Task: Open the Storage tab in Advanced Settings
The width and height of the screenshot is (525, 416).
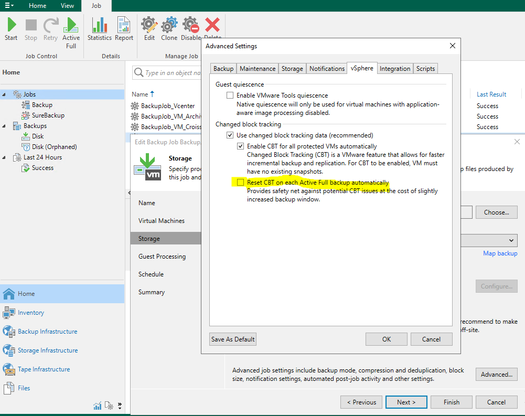Action: pyautogui.click(x=292, y=69)
